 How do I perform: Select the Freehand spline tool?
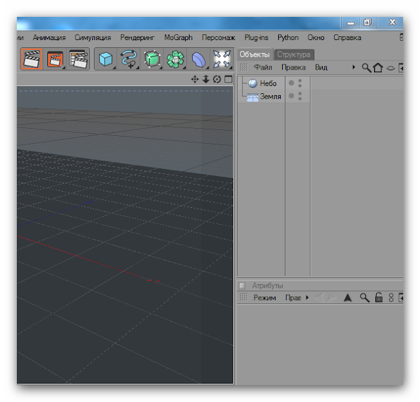pos(129,59)
